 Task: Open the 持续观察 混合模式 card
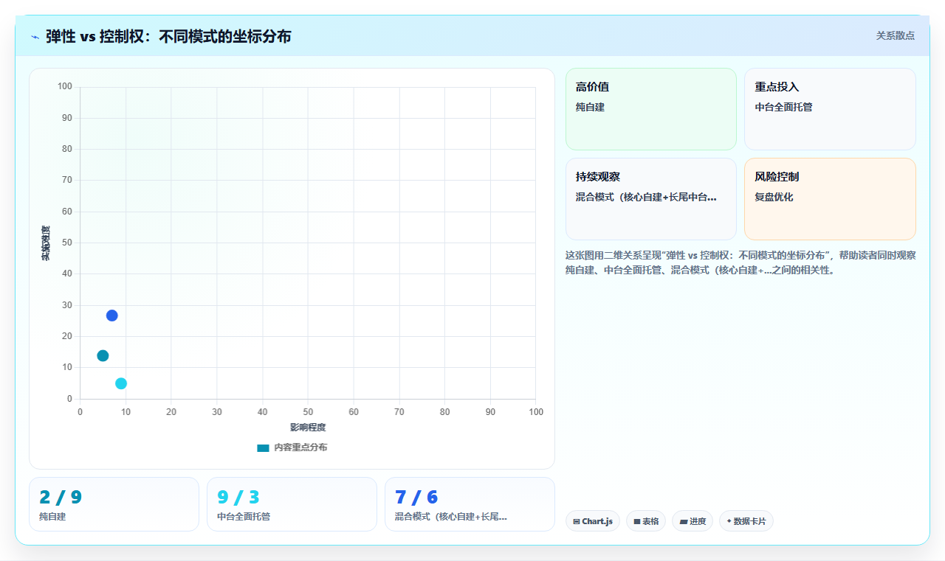click(x=651, y=199)
